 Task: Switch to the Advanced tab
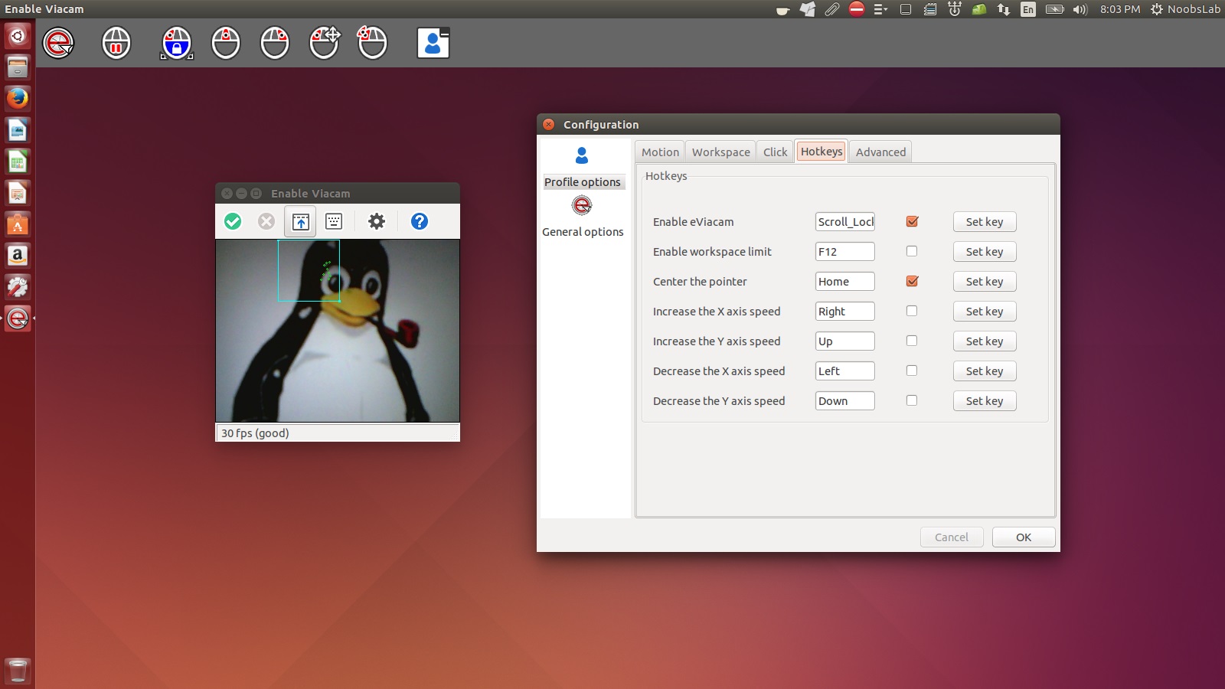click(x=880, y=152)
